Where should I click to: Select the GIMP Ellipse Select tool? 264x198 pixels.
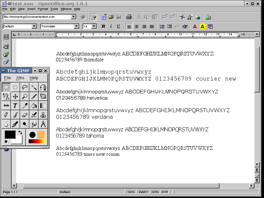(x=15, y=87)
